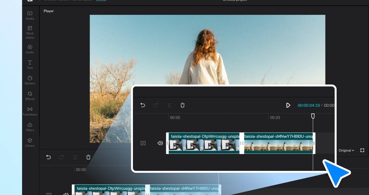Click the trash icon in the magnified callout
369x195 pixels.
182,105
